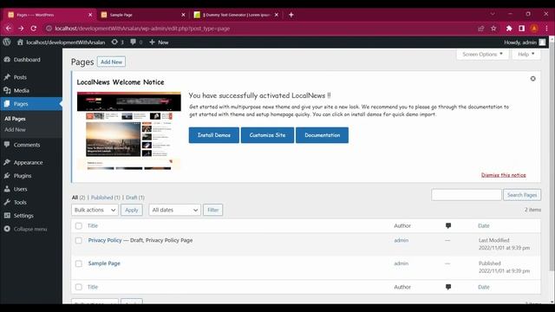This screenshot has height=312, width=555.
Task: Click the comments icon in table footer
Action: click(448, 287)
